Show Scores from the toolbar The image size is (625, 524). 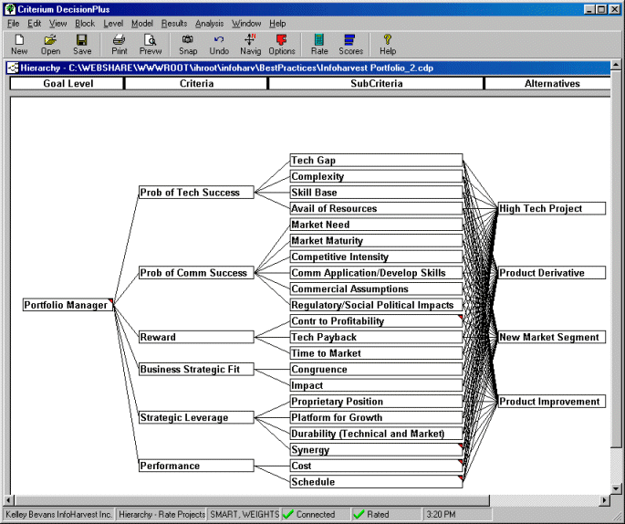350,44
